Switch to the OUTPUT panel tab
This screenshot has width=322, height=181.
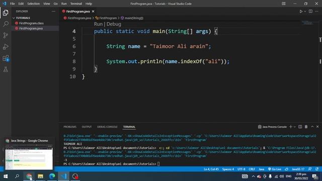click(x=87, y=127)
